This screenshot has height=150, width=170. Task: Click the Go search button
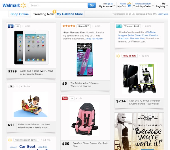92,5
